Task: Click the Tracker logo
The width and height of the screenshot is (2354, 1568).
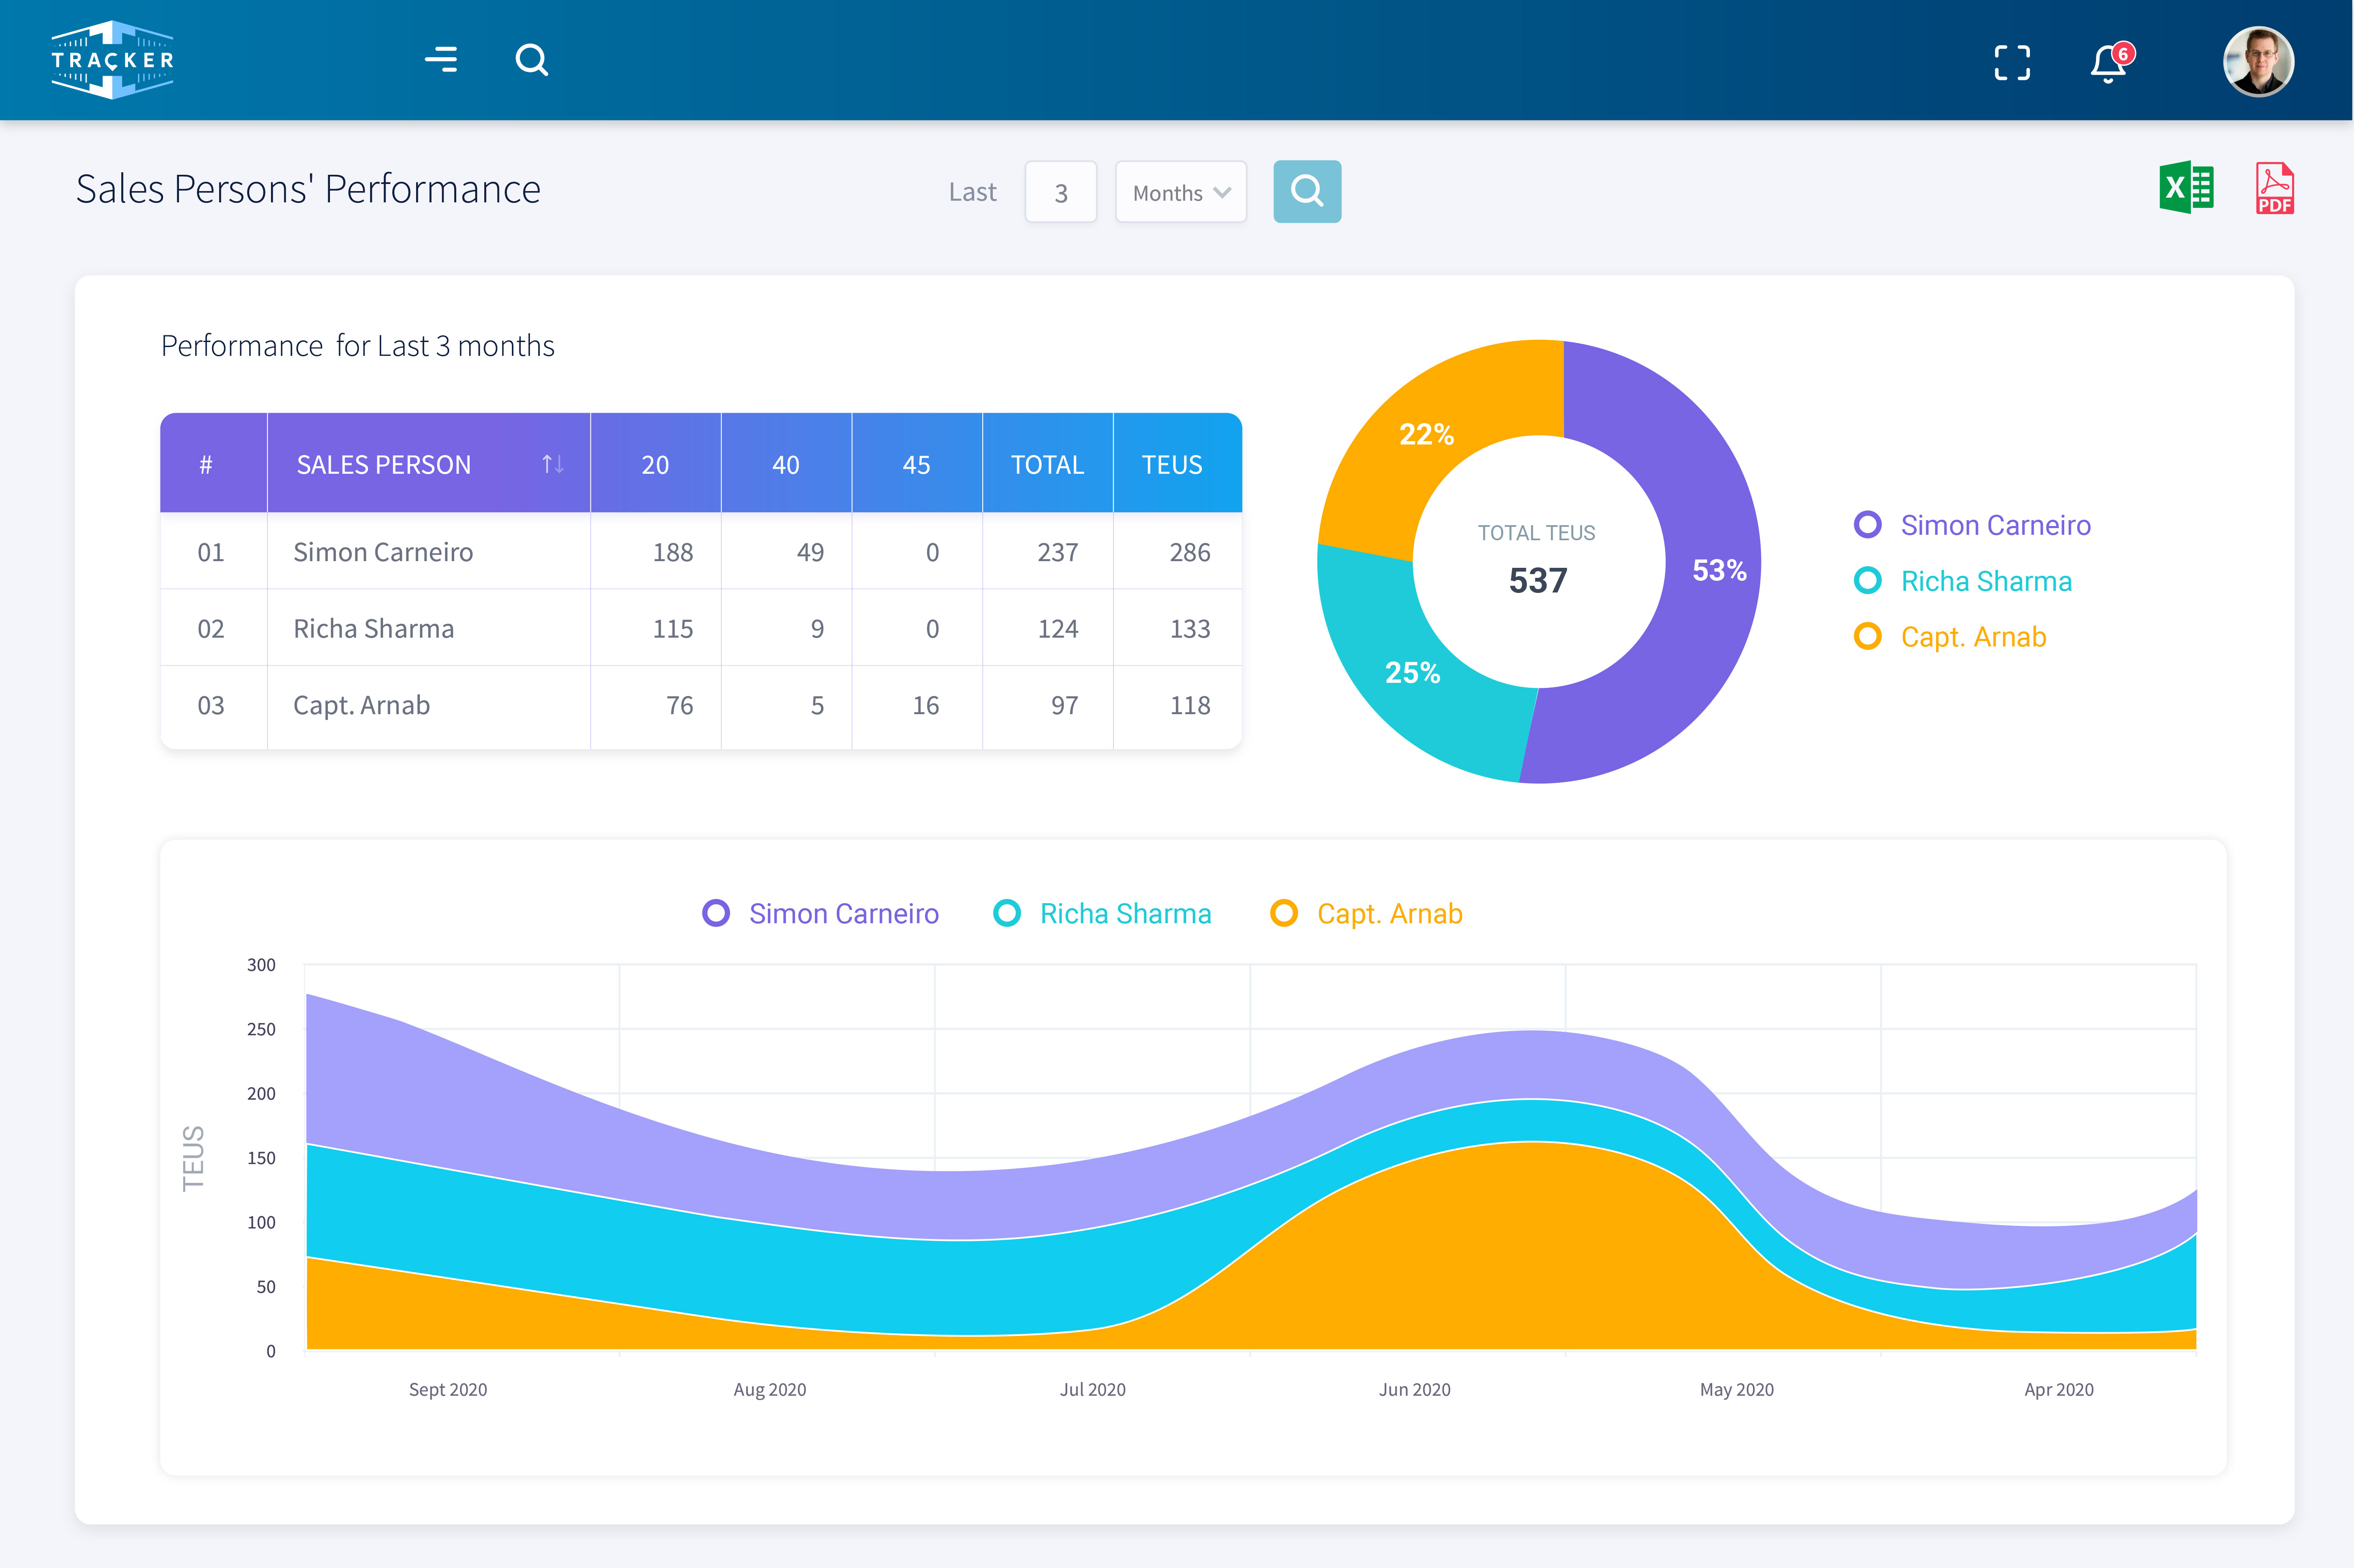Action: click(x=113, y=60)
